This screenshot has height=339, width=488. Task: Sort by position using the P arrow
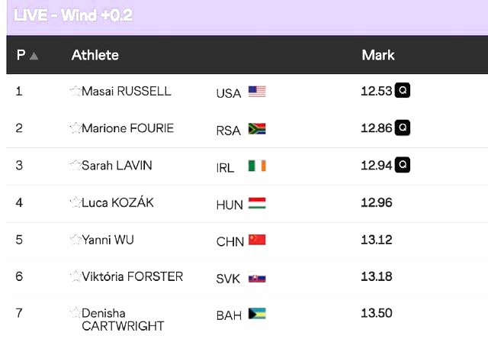coord(34,56)
